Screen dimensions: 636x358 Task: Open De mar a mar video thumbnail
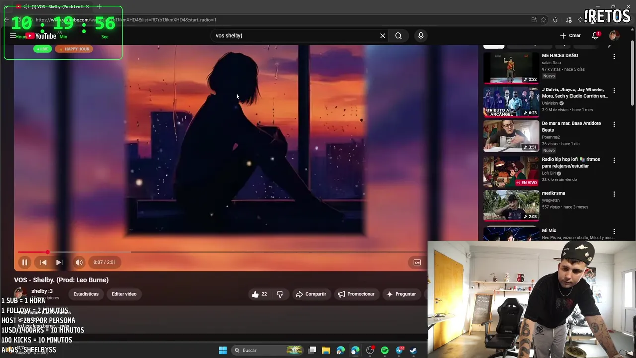tap(511, 136)
